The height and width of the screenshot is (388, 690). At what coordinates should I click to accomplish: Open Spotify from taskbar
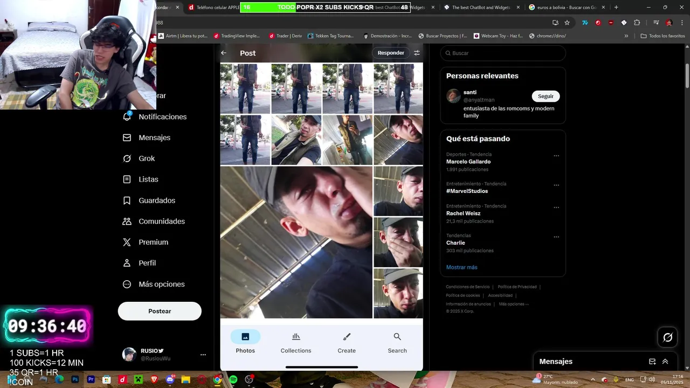pos(233,380)
